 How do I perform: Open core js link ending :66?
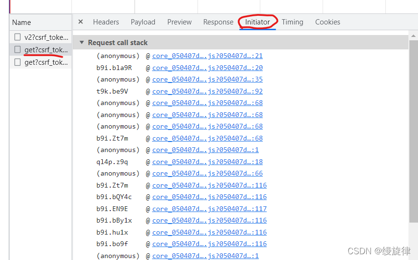pos(208,173)
